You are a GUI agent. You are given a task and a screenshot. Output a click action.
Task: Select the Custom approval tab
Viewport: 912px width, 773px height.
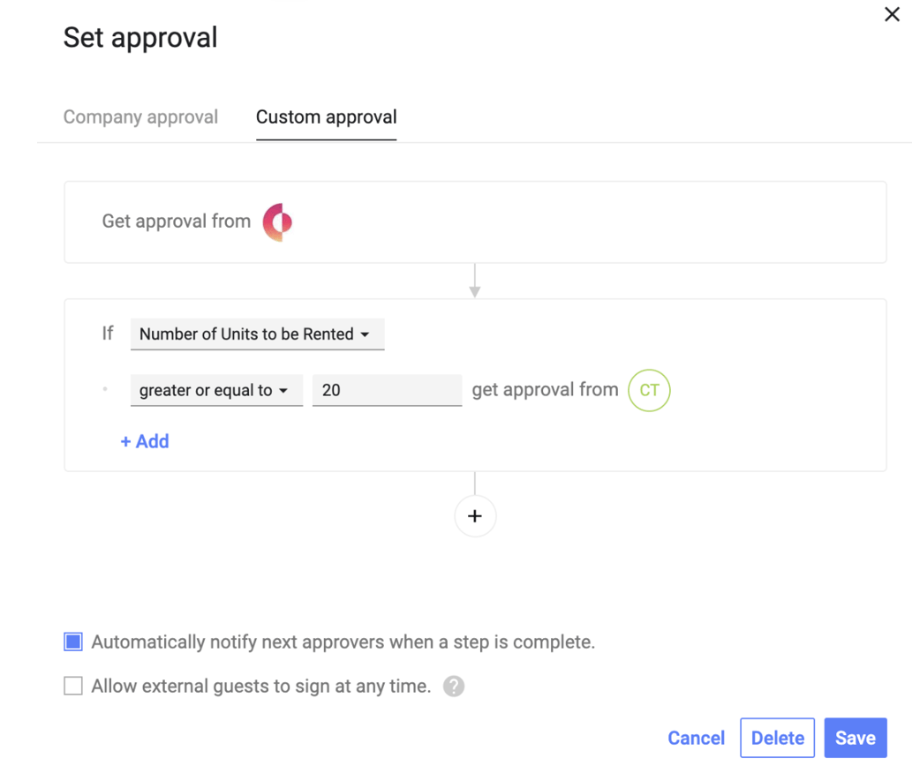tap(326, 116)
